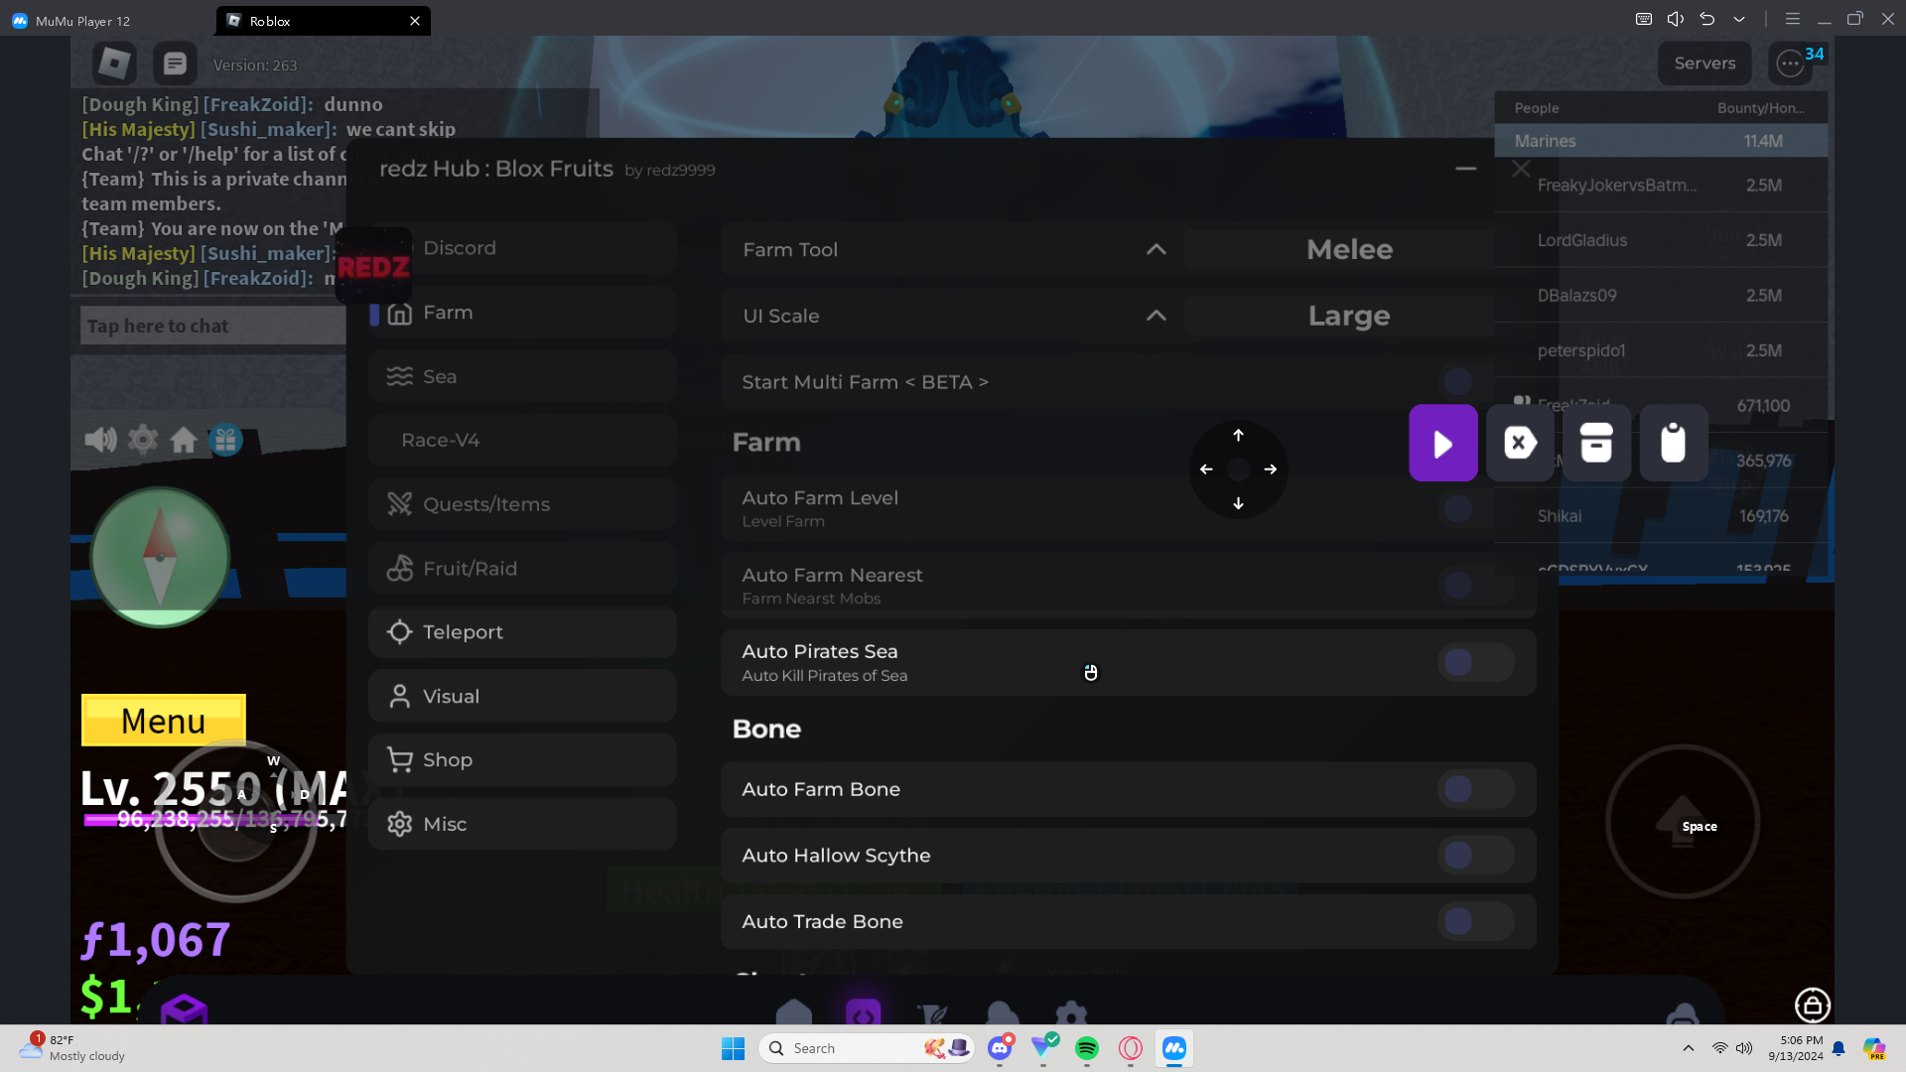Select the Farm tab in sidebar
The image size is (1906, 1072).
pos(523,313)
